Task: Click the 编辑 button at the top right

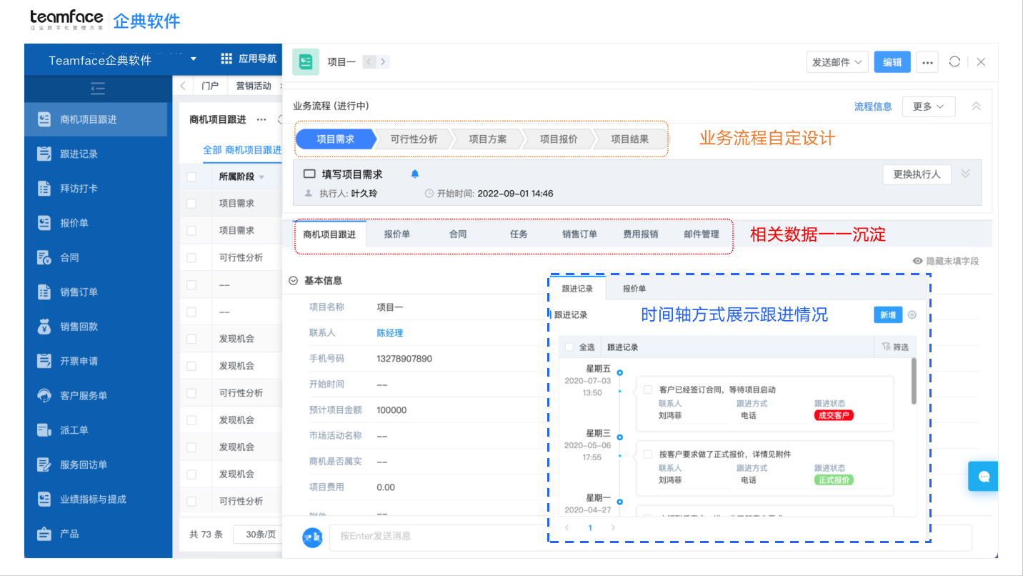Action: 892,61
